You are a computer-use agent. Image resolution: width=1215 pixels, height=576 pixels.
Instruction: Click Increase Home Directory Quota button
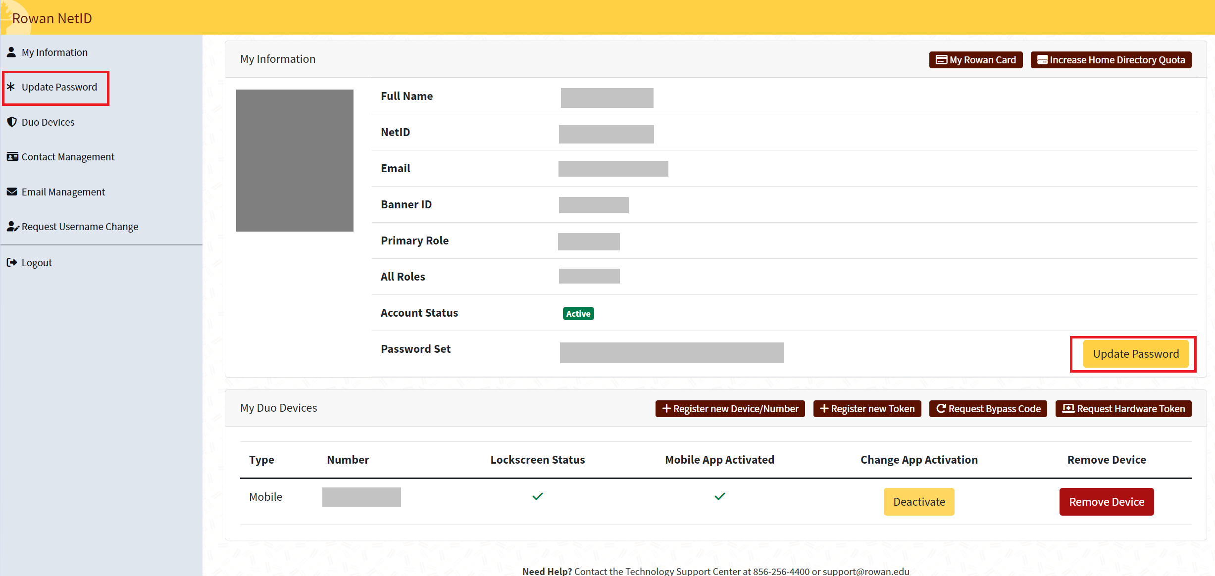pyautogui.click(x=1111, y=60)
